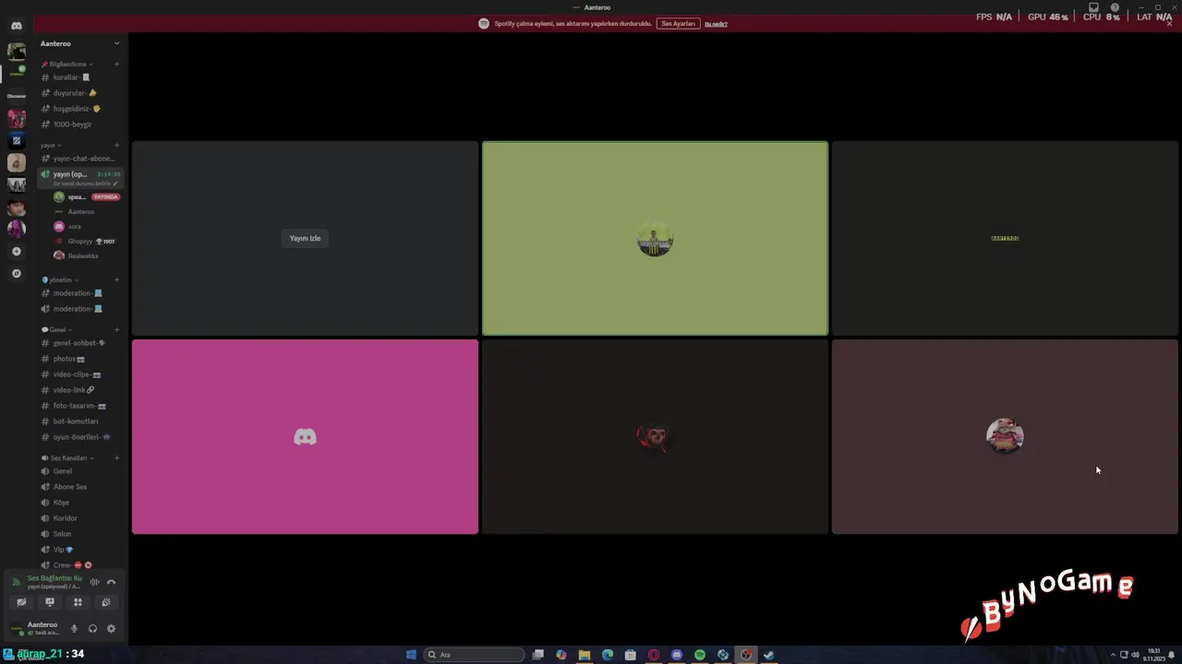Select the AANTEROO text participant tile
The height and width of the screenshot is (664, 1182).
pyautogui.click(x=1005, y=238)
